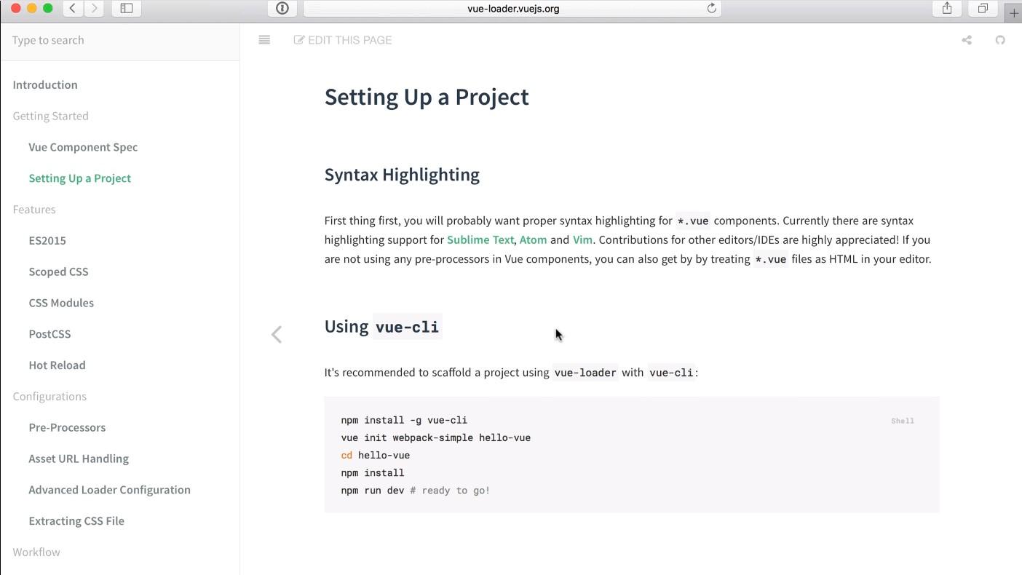Click the Type to search field
Screen dimensions: 1022x575
coord(120,40)
